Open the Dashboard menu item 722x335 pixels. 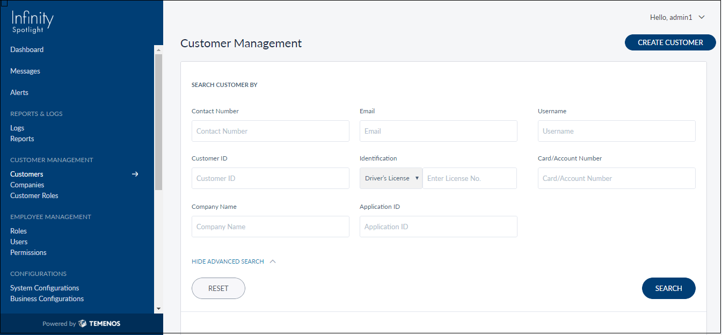click(27, 49)
